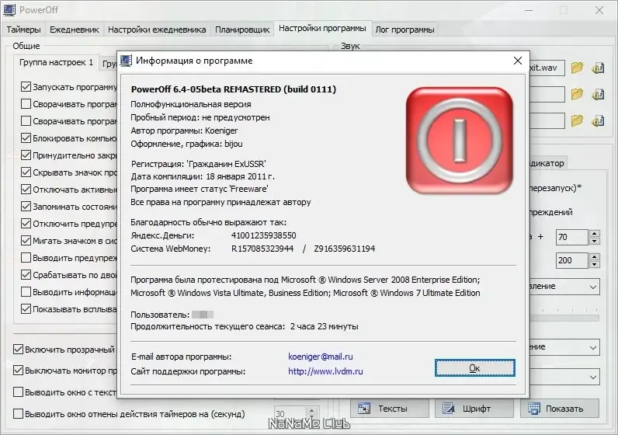Toggle Отключать активные checkbox
The width and height of the screenshot is (618, 435).
tap(26, 190)
